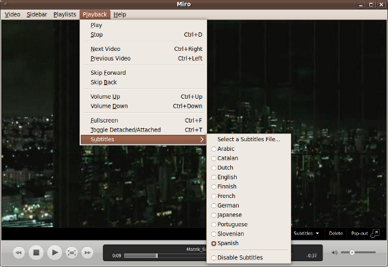Open the Playlists menu
Image resolution: width=388 pixels, height=267 pixels.
(64, 14)
